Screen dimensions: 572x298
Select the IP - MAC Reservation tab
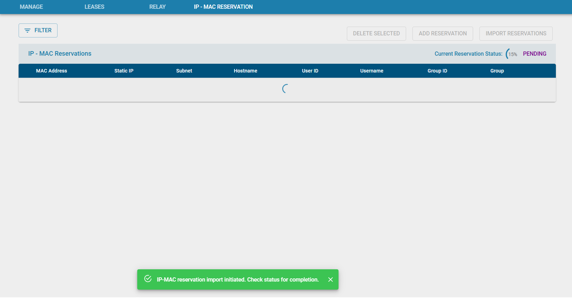pyautogui.click(x=223, y=7)
